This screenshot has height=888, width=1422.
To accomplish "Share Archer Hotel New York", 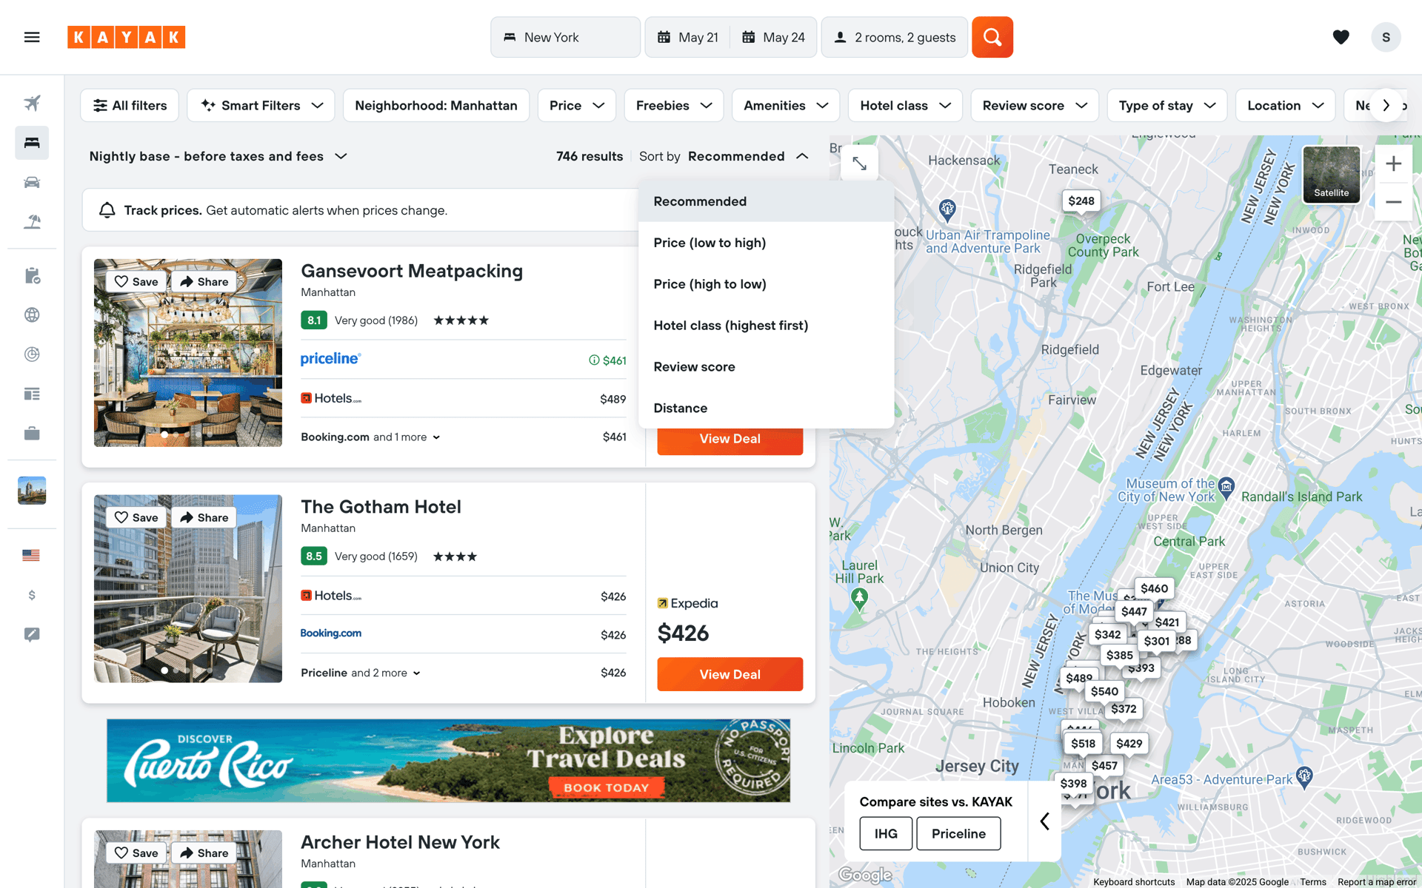I will (x=204, y=852).
